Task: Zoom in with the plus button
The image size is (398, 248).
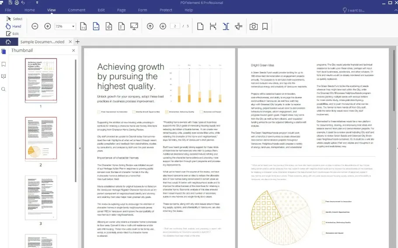Action: [x=48, y=26]
